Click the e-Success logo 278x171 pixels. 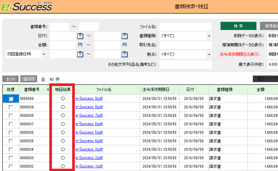26,6
